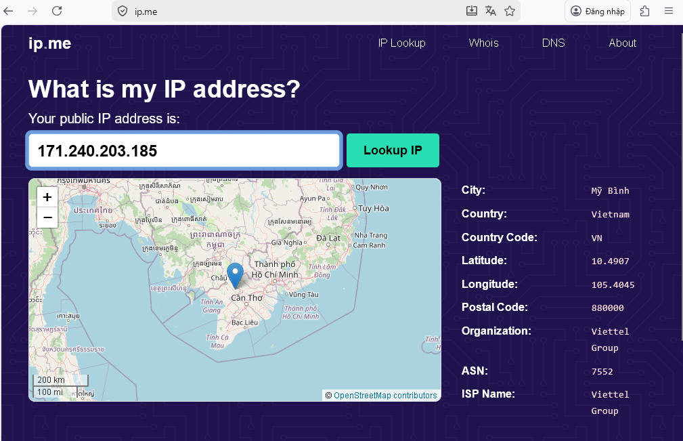This screenshot has height=441, width=683.
Task: Open the OpenStreetMap contributors link
Action: (385, 396)
